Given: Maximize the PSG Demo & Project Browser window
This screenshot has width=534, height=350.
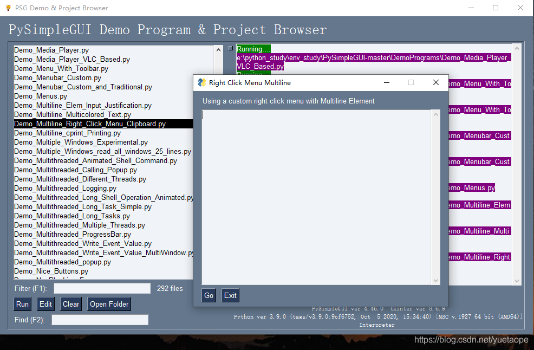Looking at the screenshot, I should 496,8.
